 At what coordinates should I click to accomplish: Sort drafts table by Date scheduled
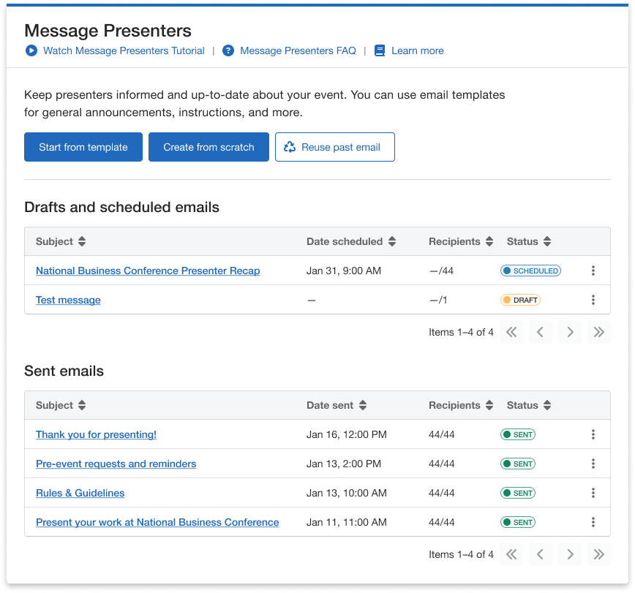[392, 241]
